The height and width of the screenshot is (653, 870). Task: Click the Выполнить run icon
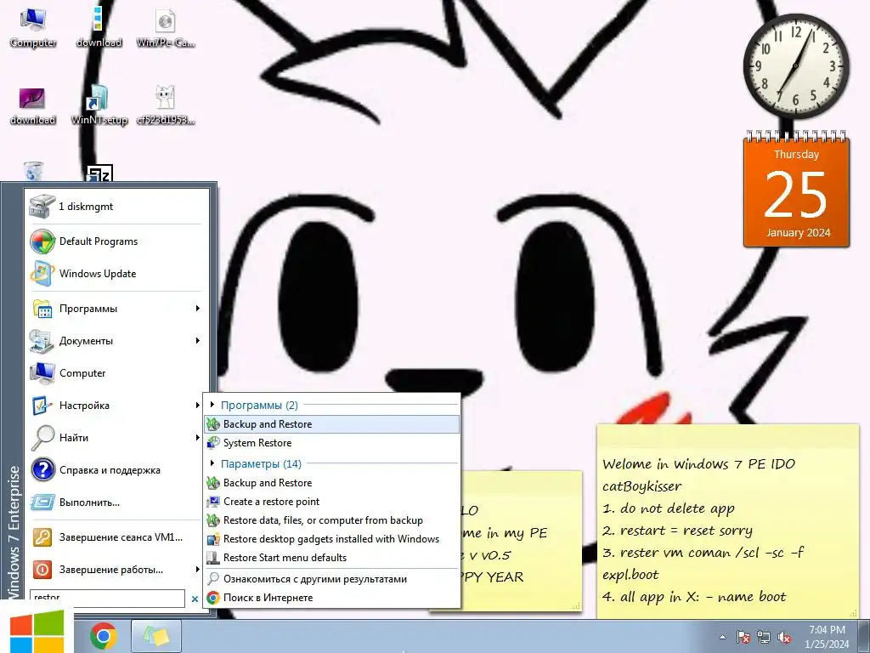[x=42, y=503]
